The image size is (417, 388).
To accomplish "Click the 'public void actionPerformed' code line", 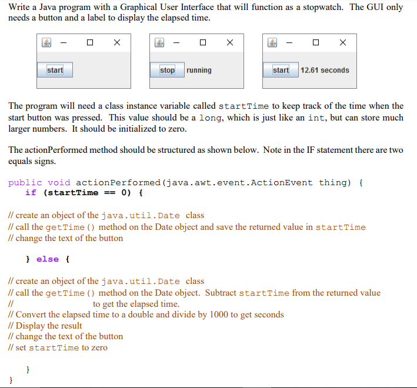I will [185, 183].
